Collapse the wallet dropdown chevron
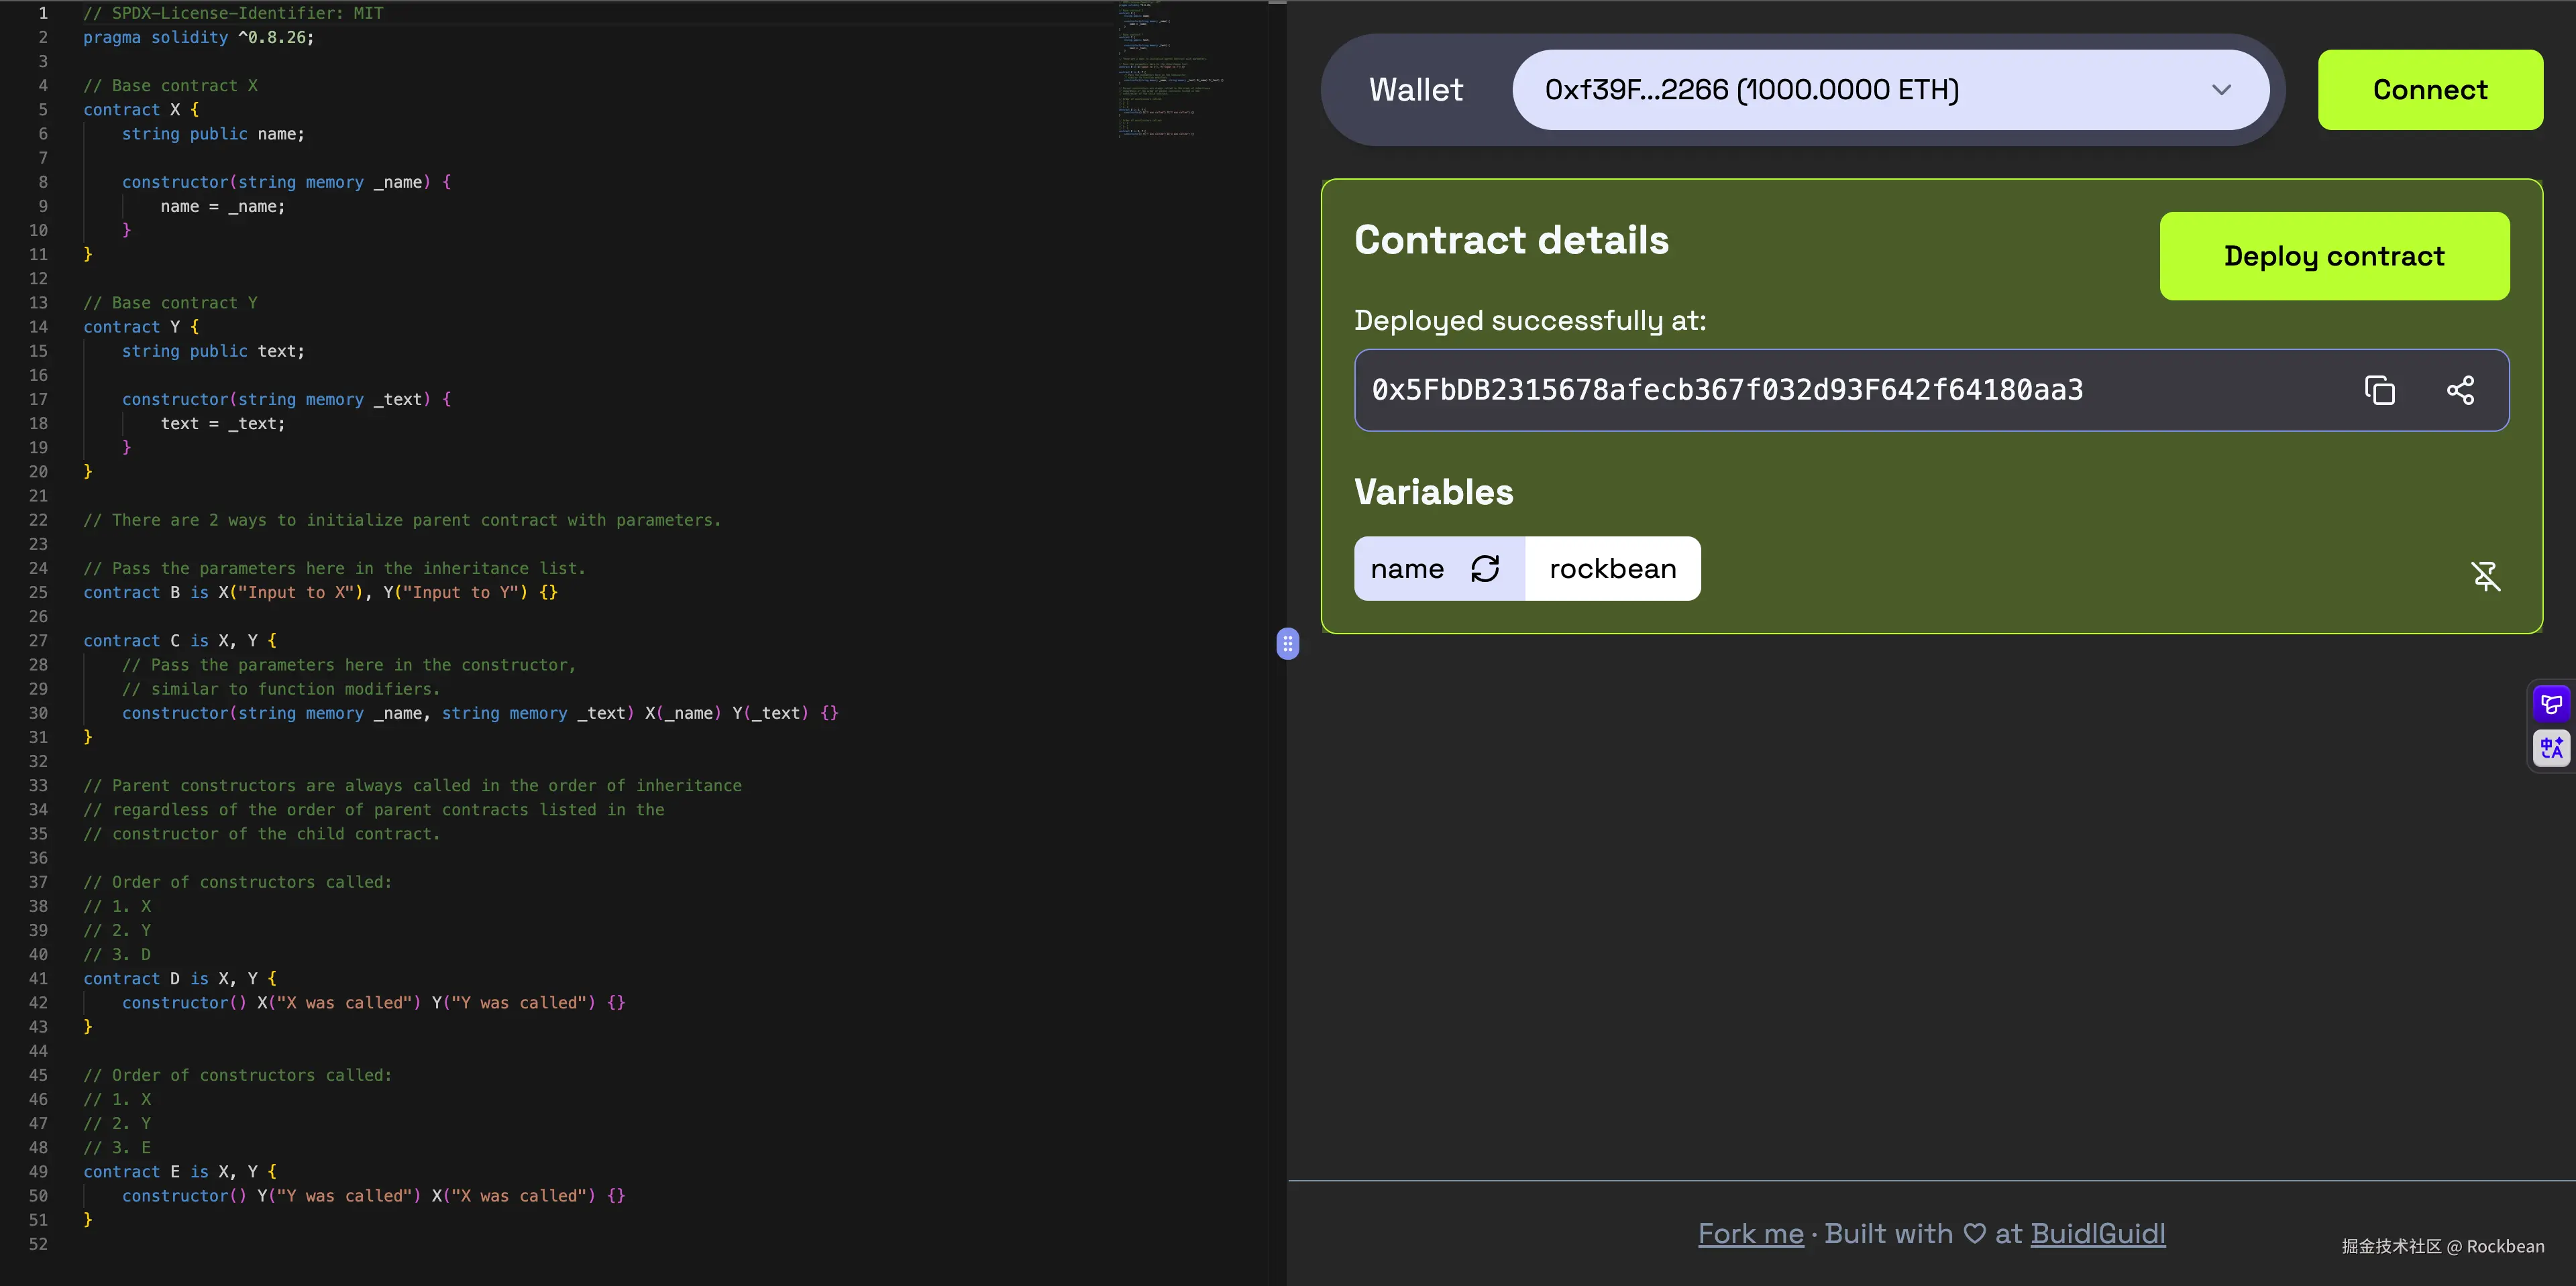Image resolution: width=2576 pixels, height=1286 pixels. click(2222, 89)
